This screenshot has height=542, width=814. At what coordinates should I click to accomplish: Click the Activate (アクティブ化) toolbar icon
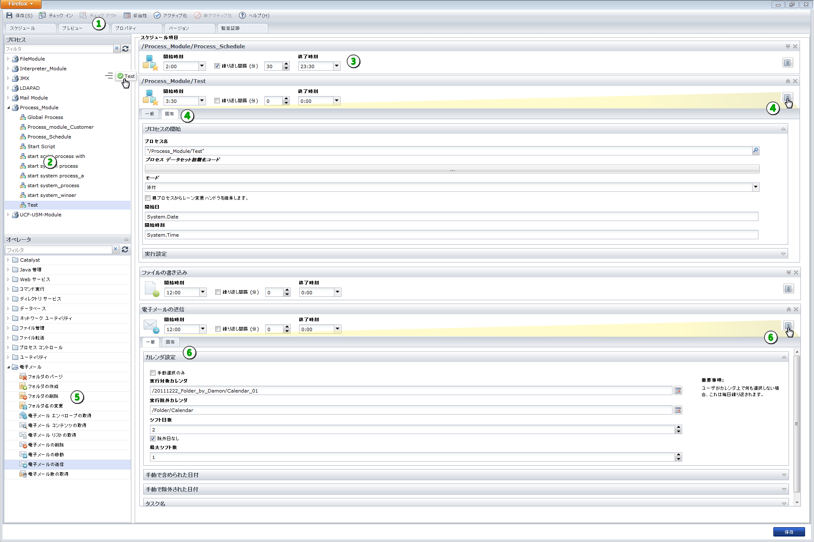157,15
